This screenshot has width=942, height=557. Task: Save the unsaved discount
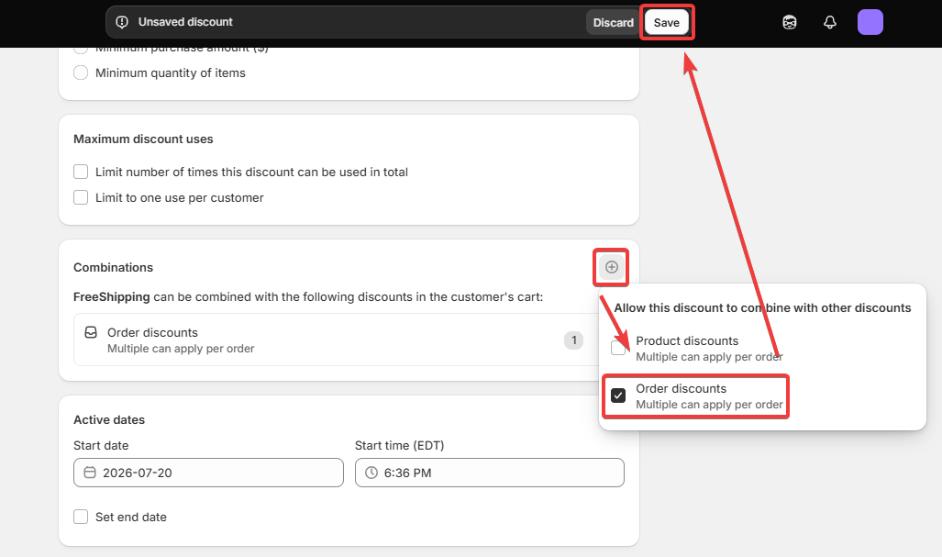(x=666, y=23)
